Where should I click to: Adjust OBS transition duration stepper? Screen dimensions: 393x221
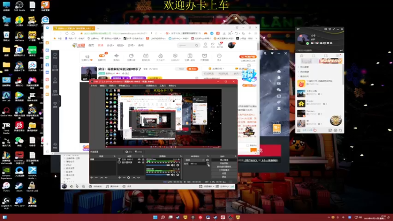pyautogui.click(x=208, y=163)
